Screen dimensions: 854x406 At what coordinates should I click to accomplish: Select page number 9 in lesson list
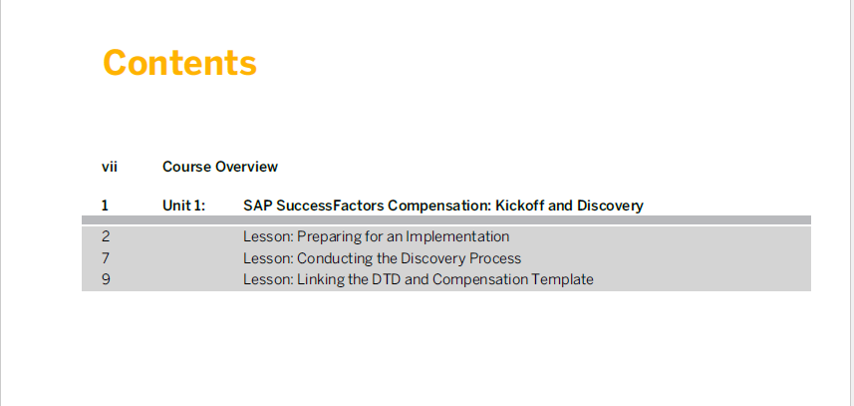(106, 279)
